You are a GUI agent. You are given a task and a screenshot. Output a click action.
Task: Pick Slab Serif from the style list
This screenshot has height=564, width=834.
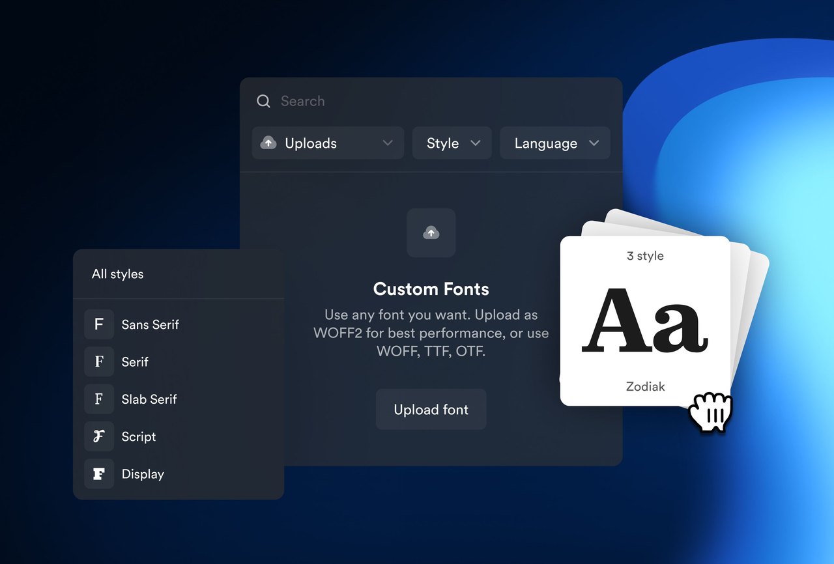[179, 399]
